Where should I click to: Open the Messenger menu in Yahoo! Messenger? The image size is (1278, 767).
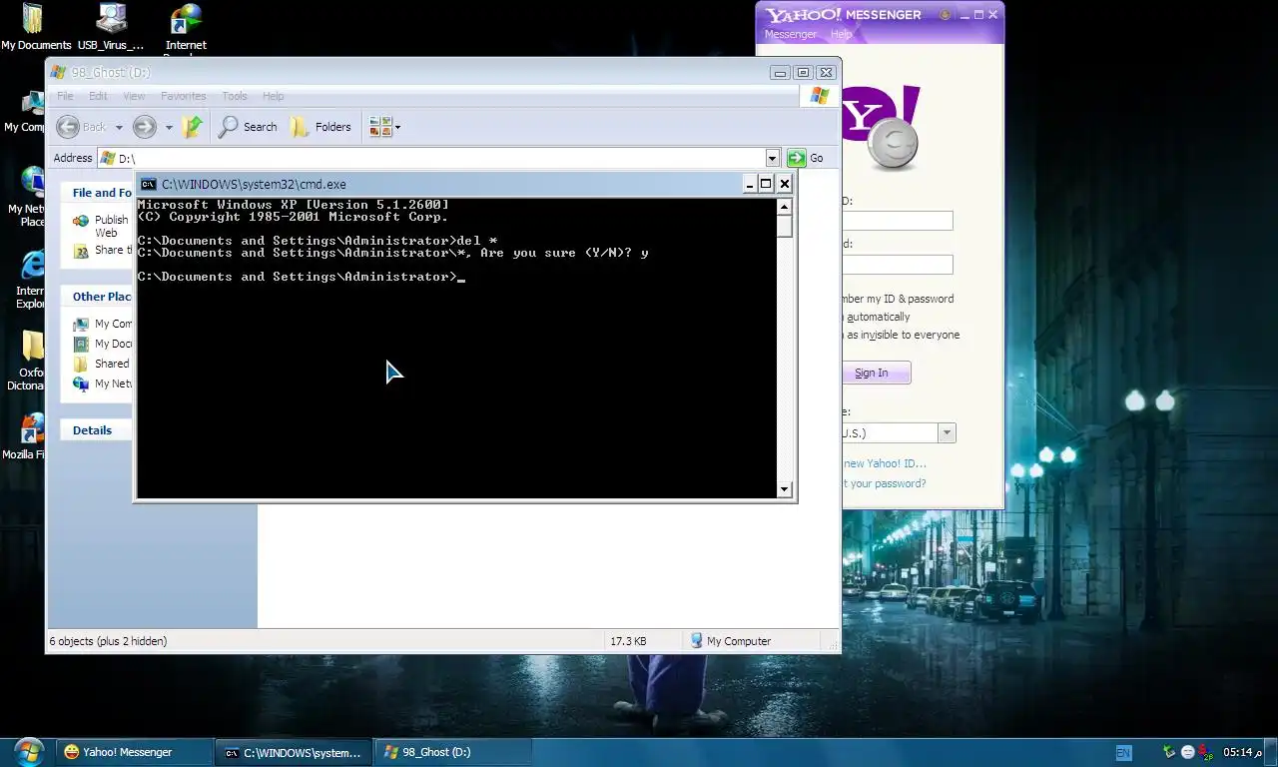pos(791,34)
